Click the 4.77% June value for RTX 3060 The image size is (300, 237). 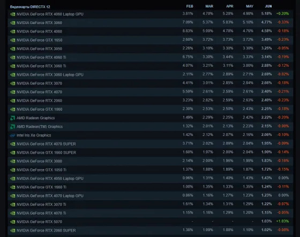[x=267, y=22]
